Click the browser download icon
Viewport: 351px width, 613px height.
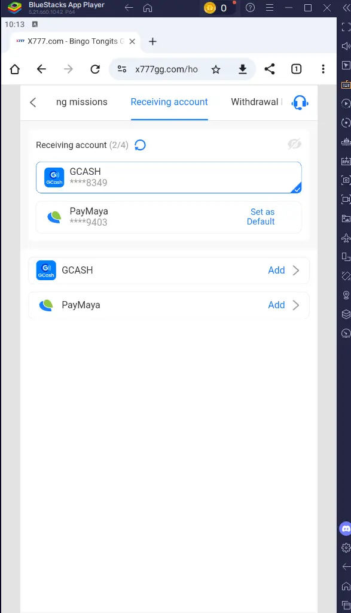pyautogui.click(x=242, y=69)
